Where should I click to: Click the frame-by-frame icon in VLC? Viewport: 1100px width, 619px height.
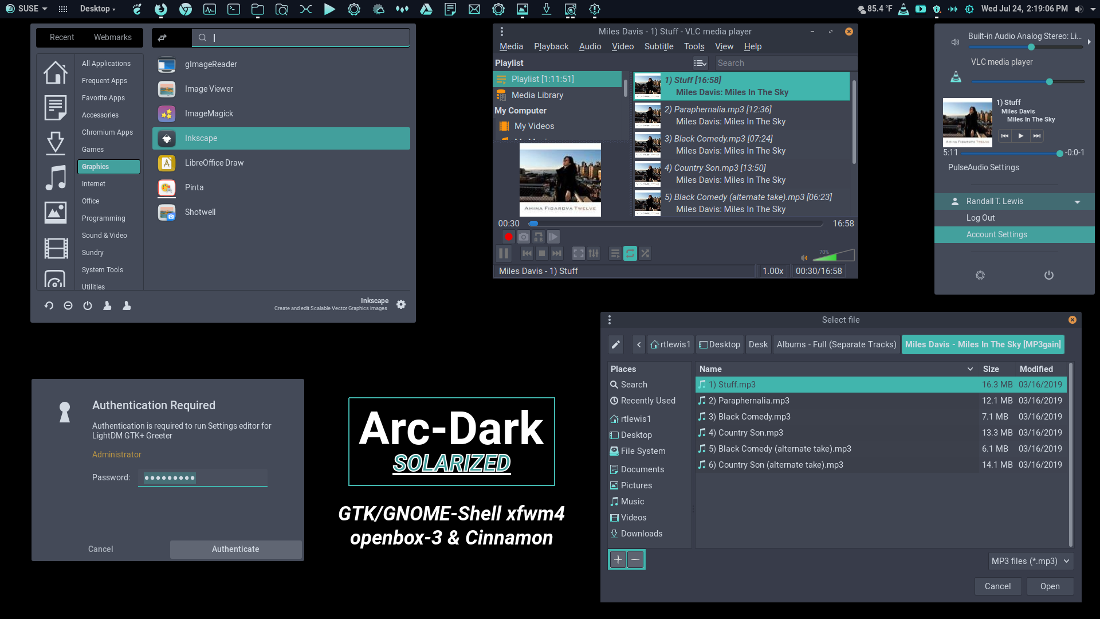tap(553, 237)
